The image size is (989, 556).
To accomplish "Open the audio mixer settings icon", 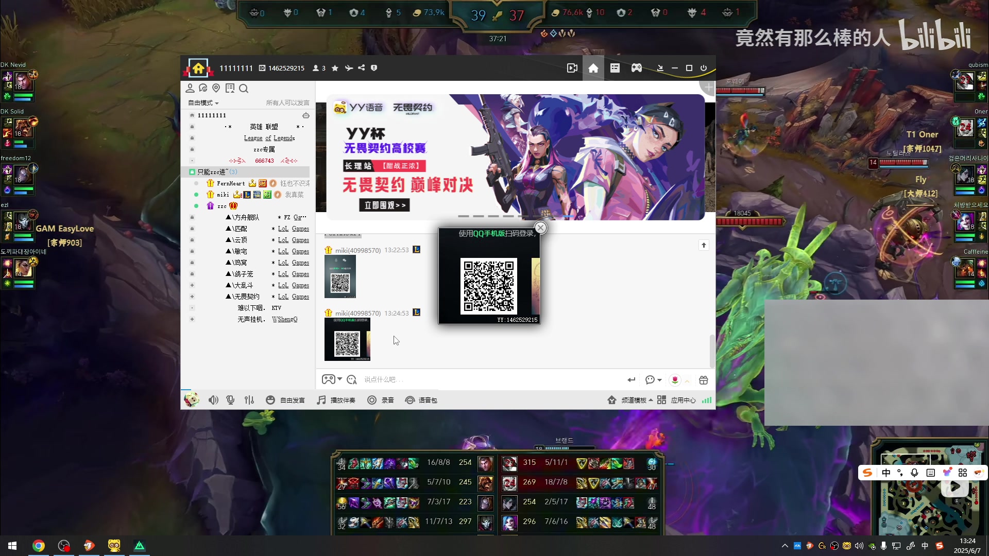I will click(x=249, y=400).
